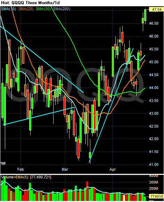
Task: Click the 41.00 price axis label
Action: coord(154,164)
